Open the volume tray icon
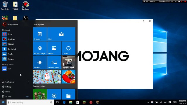Screen dimensions: 187x105 pyautogui.click(x=165, y=102)
